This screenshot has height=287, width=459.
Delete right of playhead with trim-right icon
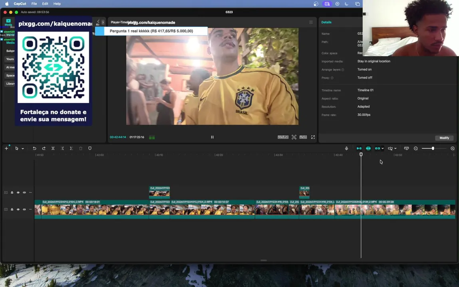pos(71,148)
